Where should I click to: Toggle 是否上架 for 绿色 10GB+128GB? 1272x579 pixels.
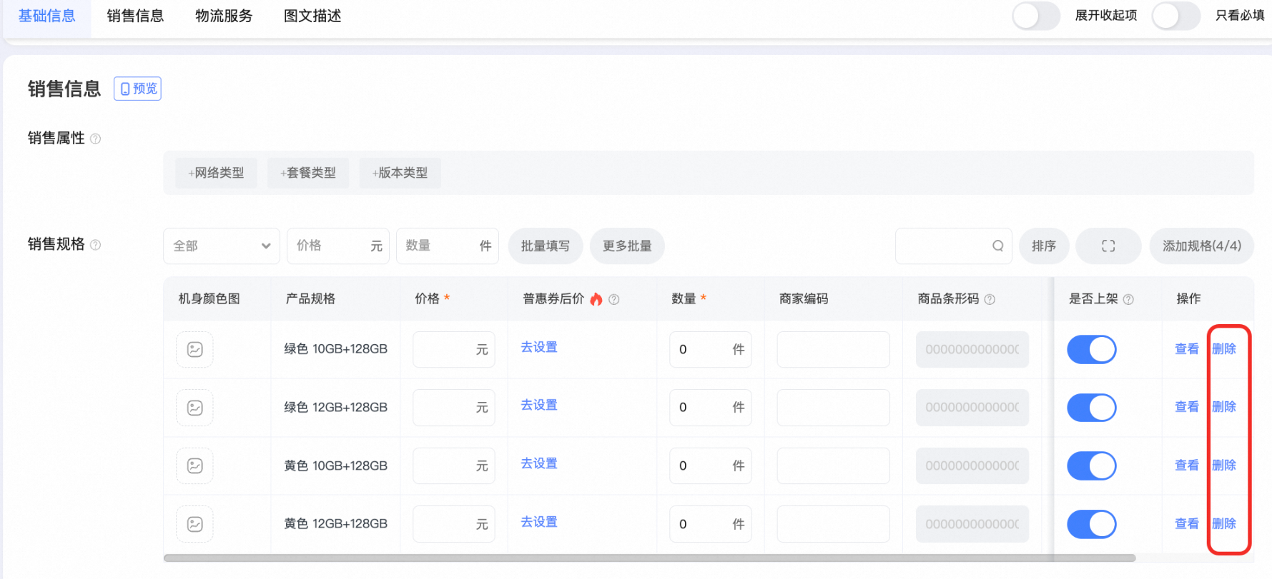pyautogui.click(x=1092, y=349)
